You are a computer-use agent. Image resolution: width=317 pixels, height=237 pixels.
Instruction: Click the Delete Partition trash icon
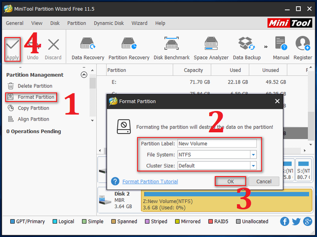[x=11, y=86]
